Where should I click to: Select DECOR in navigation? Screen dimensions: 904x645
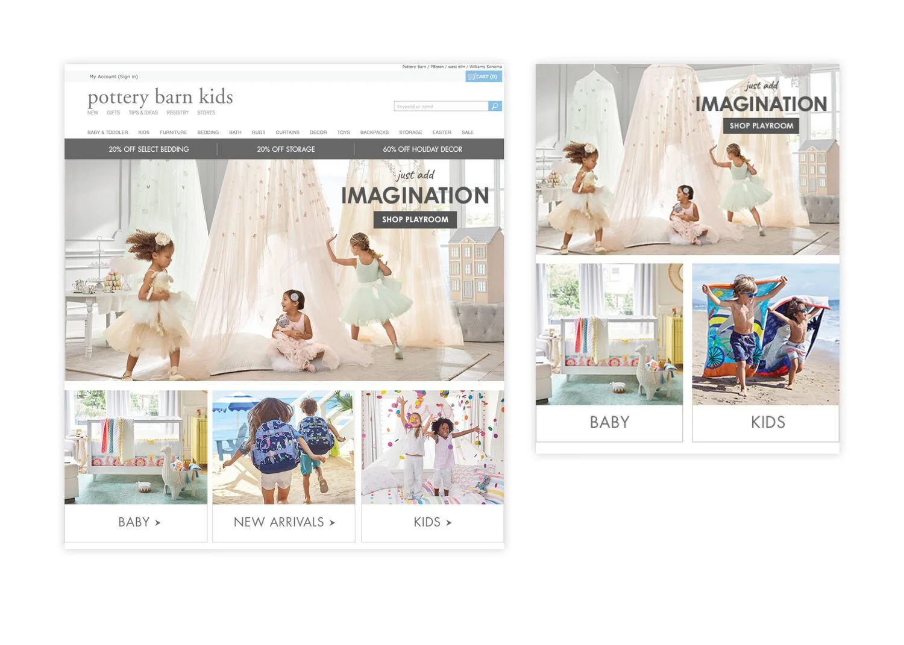[318, 132]
